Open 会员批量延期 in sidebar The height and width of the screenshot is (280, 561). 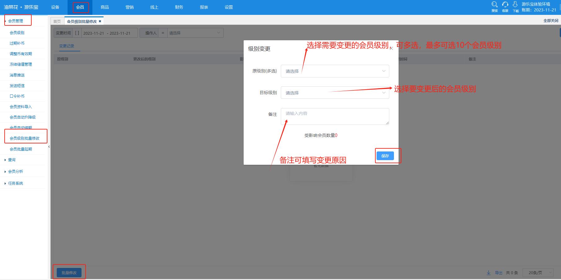tap(21, 149)
